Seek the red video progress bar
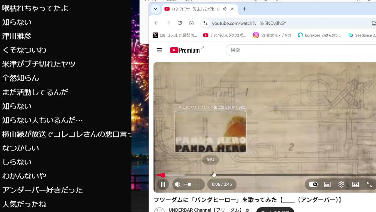376x212 pixels. (266, 175)
